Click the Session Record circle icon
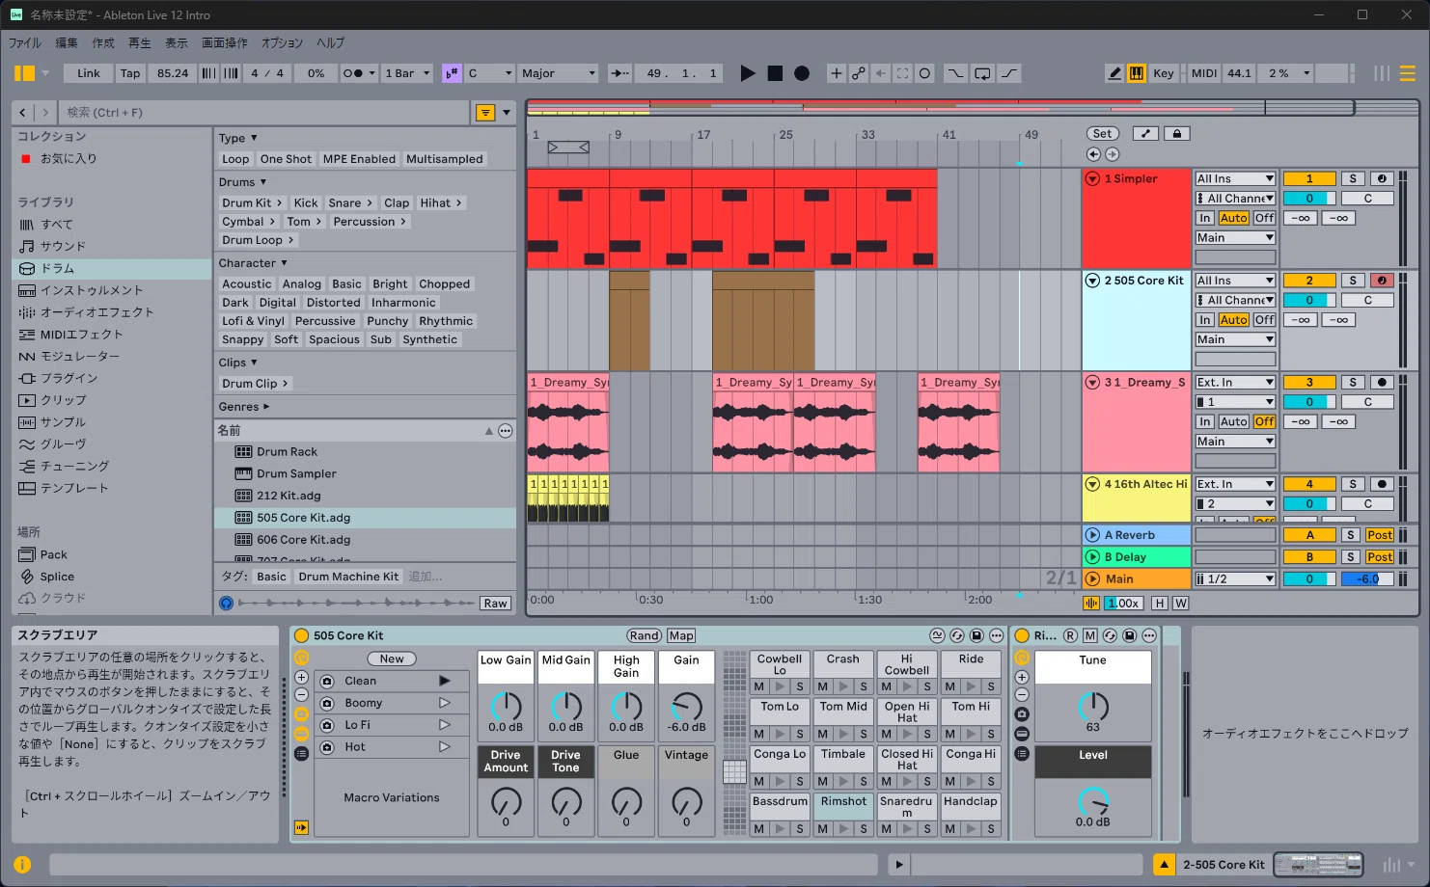The width and height of the screenshot is (1430, 887). [x=924, y=73]
